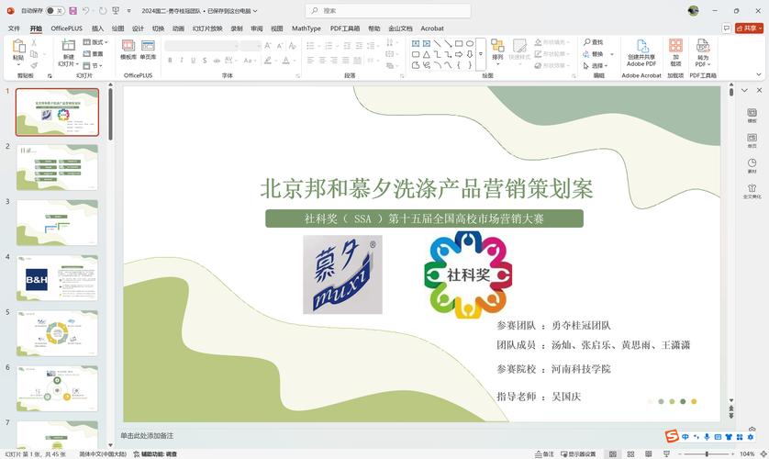The width and height of the screenshot is (769, 459).
Task: Click the Format Painter brush icon
Action: pyautogui.click(x=34, y=65)
